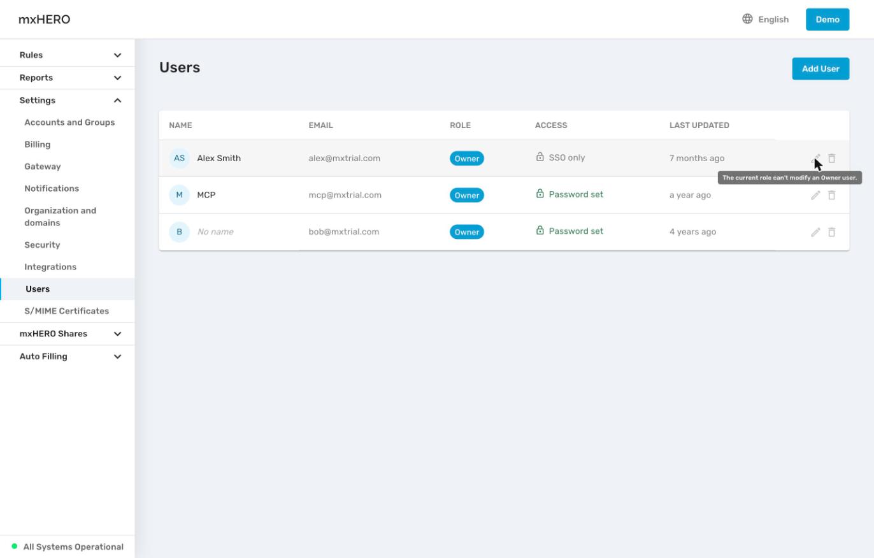Open the Gateway settings

[42, 167]
